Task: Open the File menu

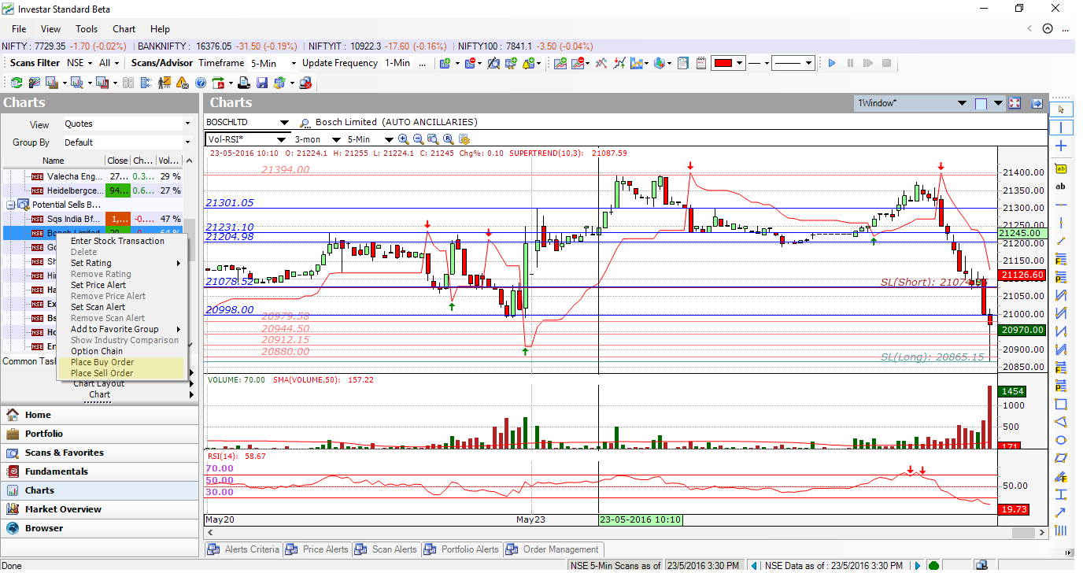Action: (19, 29)
